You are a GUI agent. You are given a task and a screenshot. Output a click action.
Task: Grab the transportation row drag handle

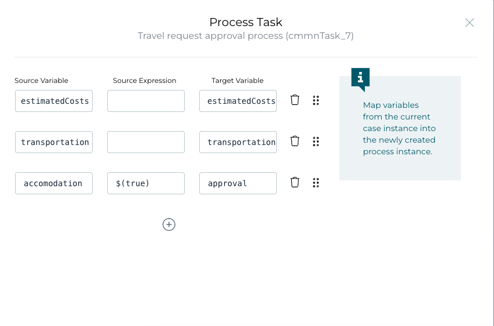[x=316, y=142]
